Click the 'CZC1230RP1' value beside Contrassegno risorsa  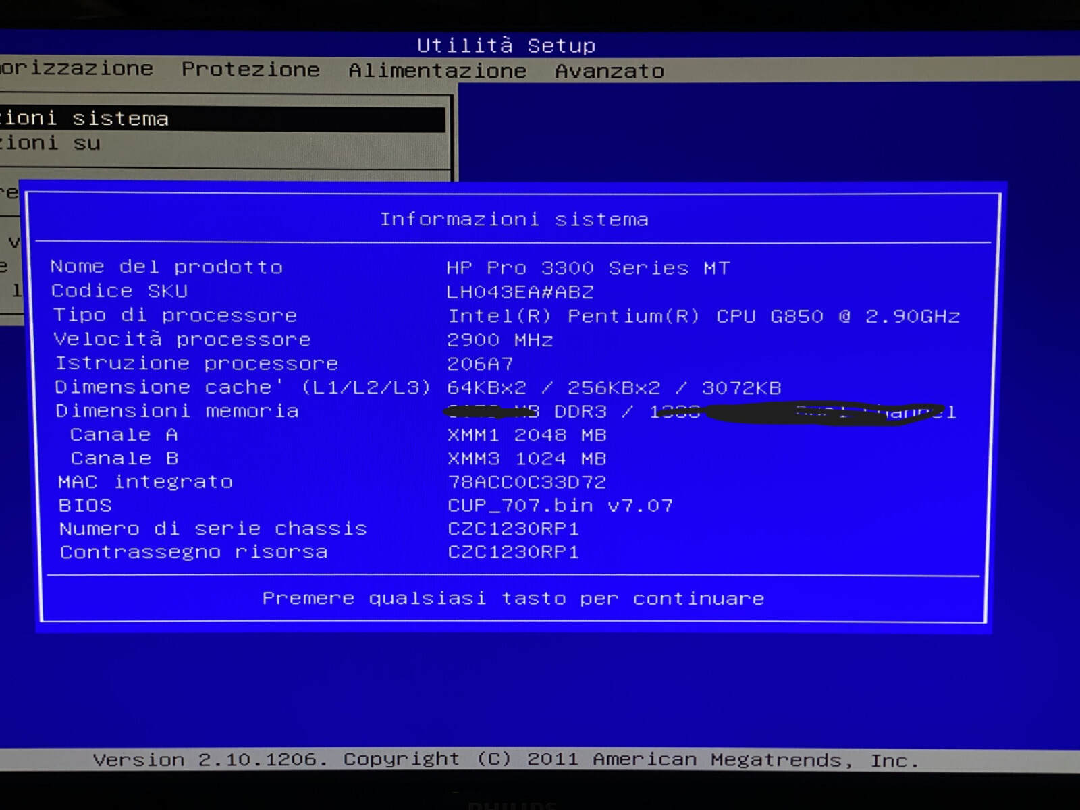coord(514,553)
